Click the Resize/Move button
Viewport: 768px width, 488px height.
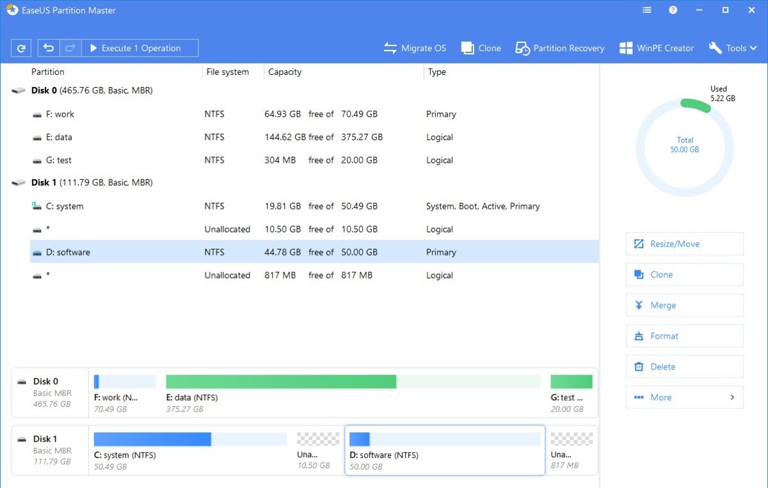tap(685, 244)
